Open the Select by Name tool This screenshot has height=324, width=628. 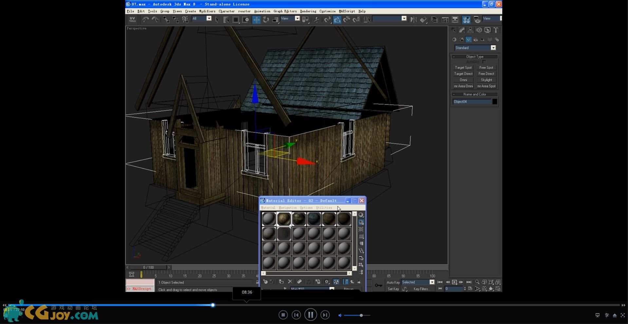[x=226, y=20]
